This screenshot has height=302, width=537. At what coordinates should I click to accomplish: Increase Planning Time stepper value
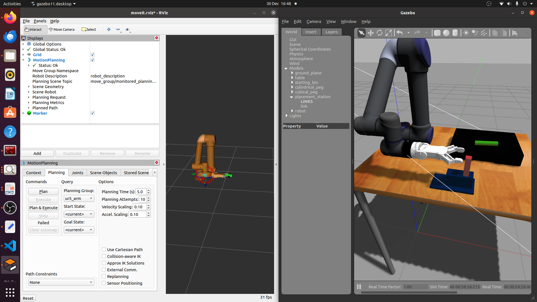pyautogui.click(x=149, y=190)
